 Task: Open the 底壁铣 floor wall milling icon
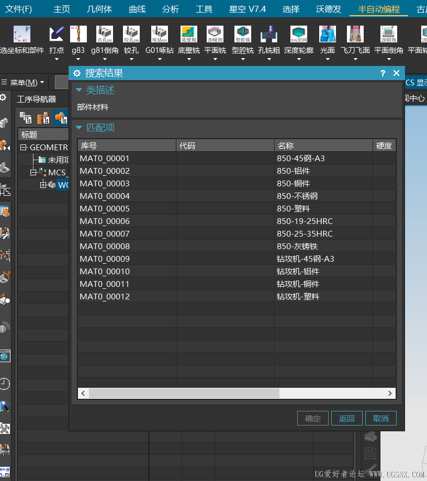[189, 34]
